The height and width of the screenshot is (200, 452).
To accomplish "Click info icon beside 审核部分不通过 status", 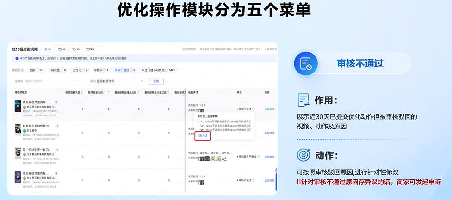I will [259, 156].
